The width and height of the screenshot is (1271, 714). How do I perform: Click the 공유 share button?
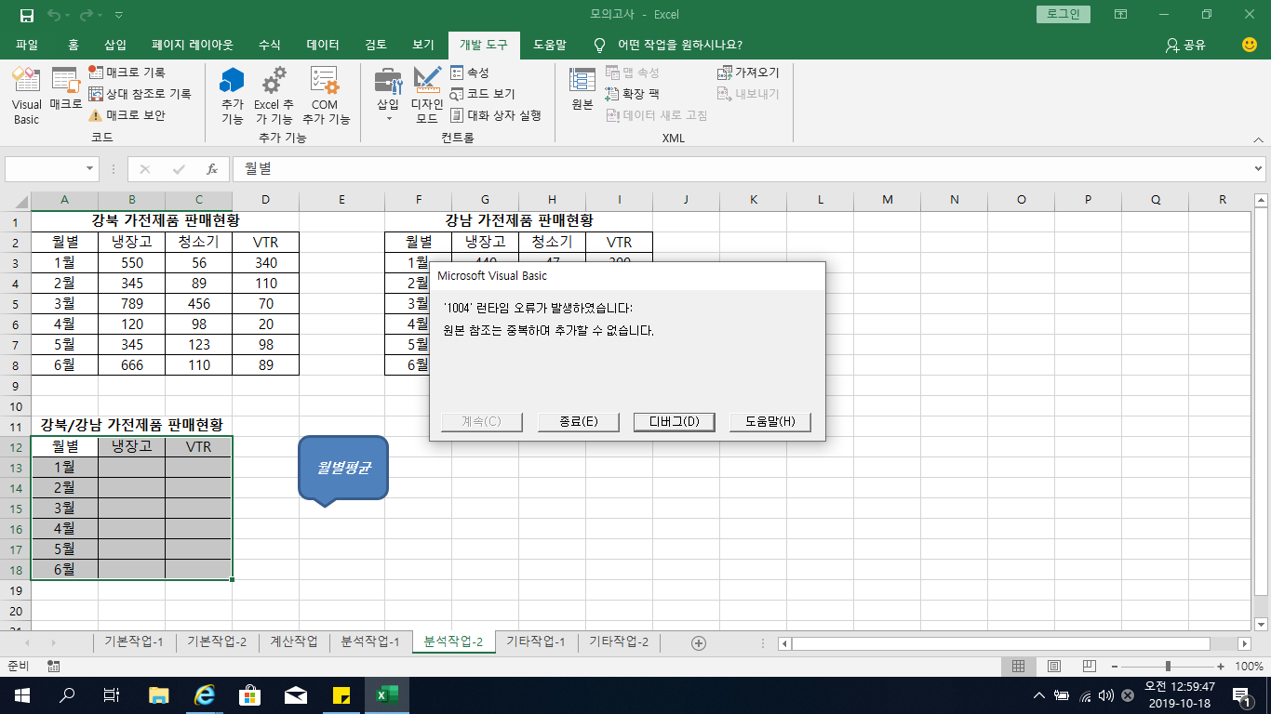point(1185,45)
